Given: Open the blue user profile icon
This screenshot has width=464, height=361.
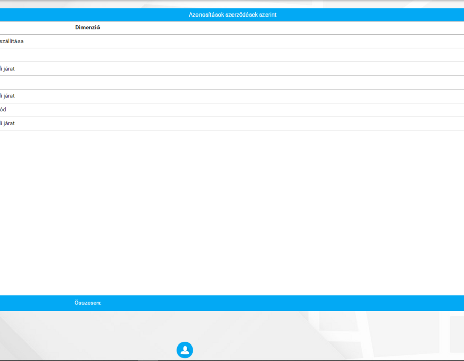Looking at the screenshot, I should pyautogui.click(x=185, y=350).
